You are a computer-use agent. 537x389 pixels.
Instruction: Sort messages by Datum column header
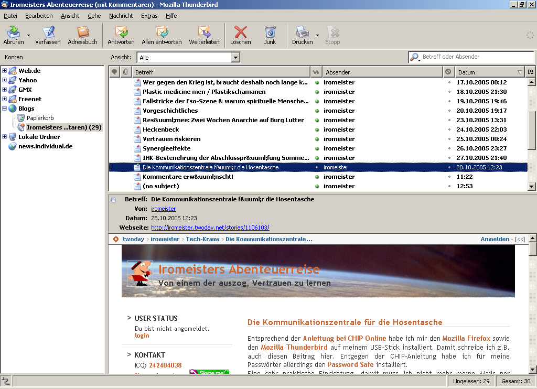point(489,72)
